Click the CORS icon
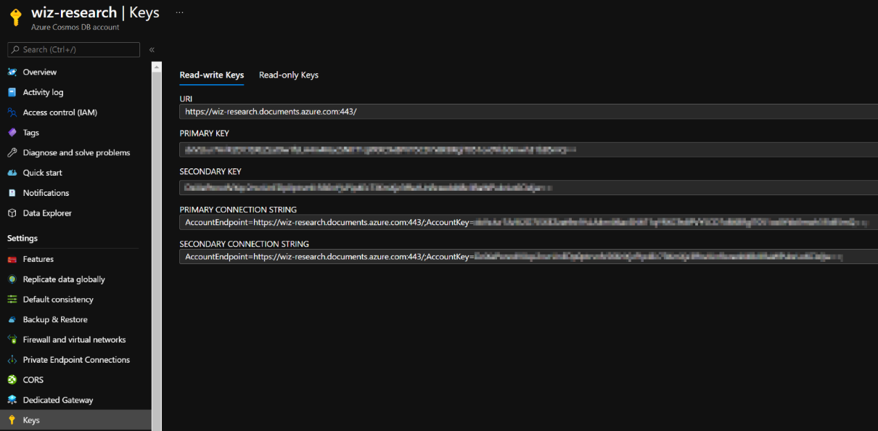The width and height of the screenshot is (878, 431). [12, 379]
